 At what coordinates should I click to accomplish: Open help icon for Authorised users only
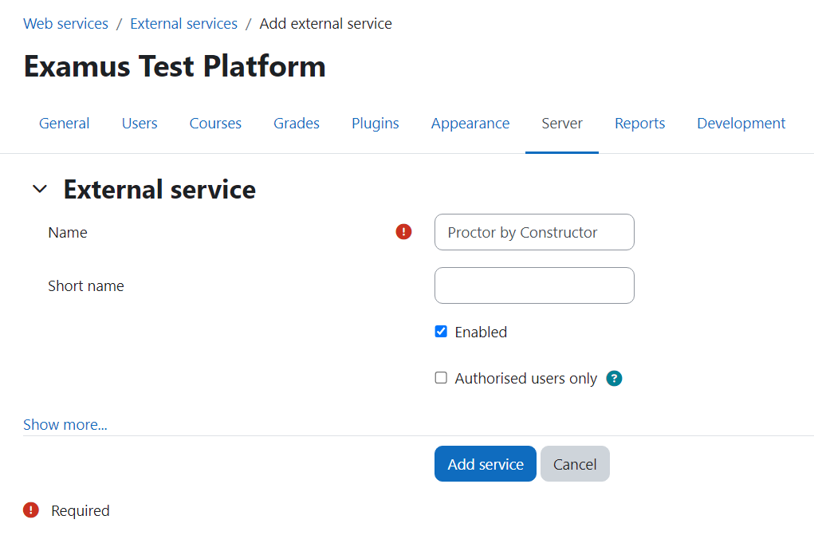click(614, 379)
